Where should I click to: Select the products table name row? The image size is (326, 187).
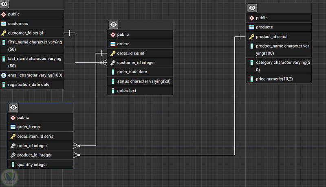(x=279, y=27)
